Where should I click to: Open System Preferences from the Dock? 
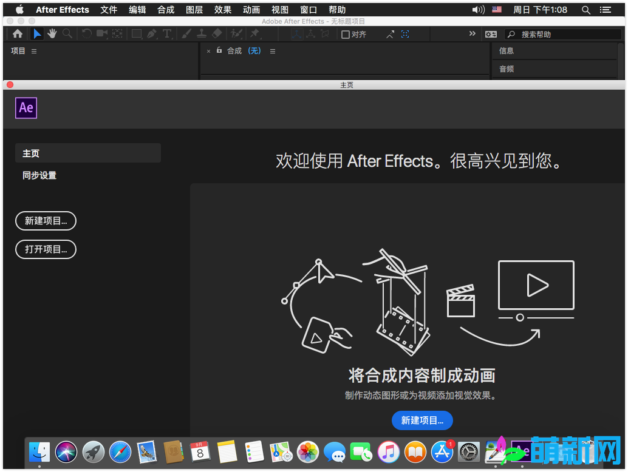469,453
